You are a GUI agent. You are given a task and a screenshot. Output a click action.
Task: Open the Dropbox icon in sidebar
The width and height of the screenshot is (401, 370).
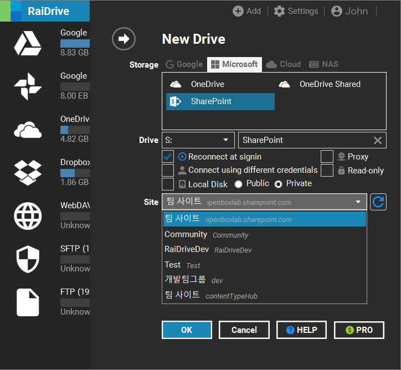(28, 173)
